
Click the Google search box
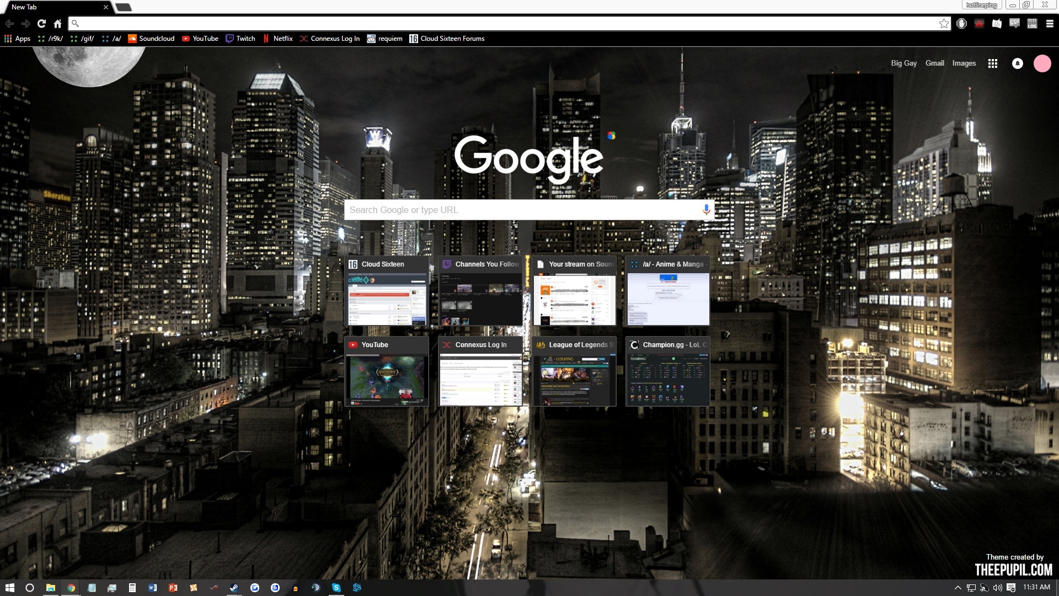click(x=521, y=210)
